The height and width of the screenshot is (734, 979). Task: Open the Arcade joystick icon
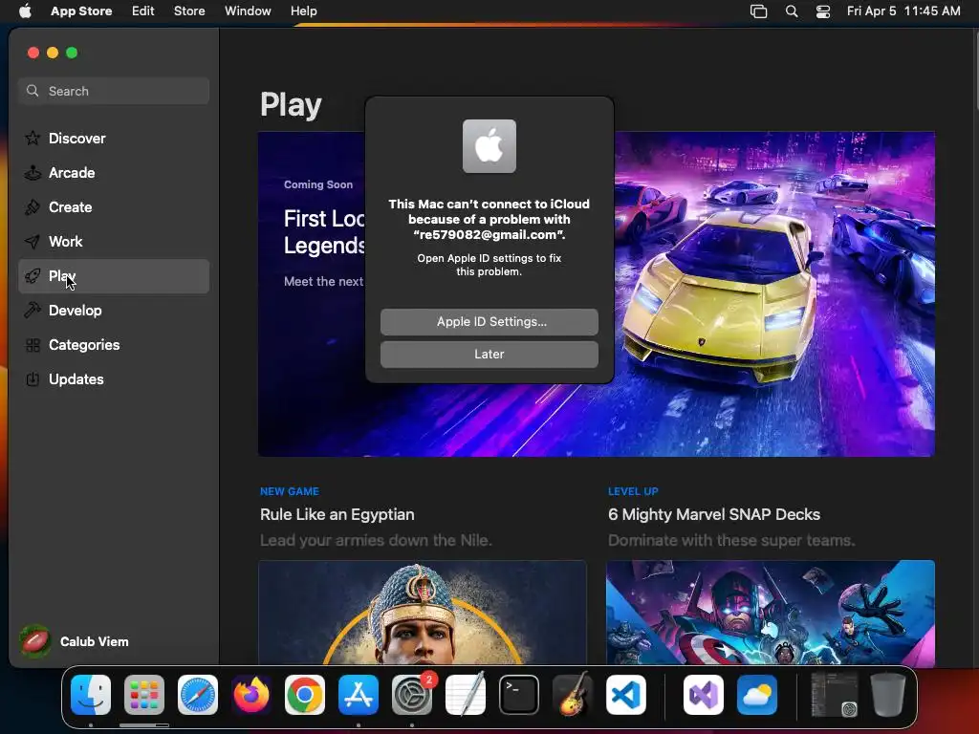click(33, 173)
